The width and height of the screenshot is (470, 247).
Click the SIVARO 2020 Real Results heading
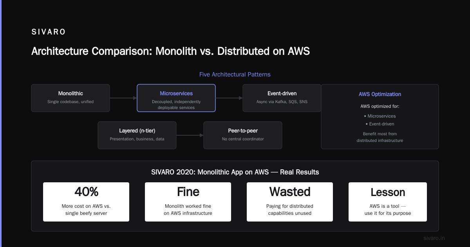[235, 172]
